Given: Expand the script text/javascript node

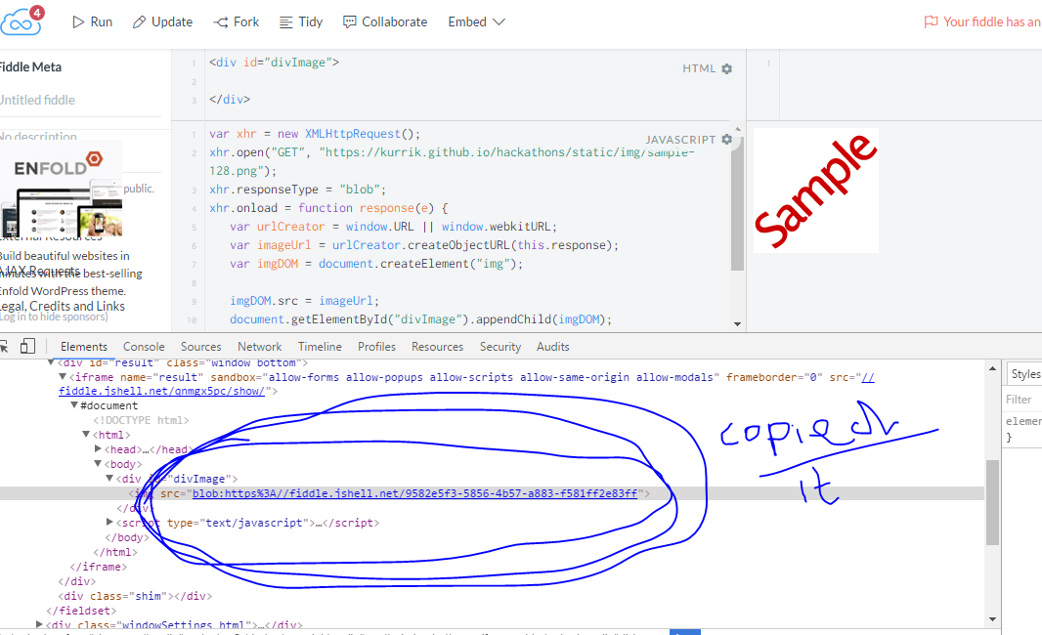Looking at the screenshot, I should (109, 522).
